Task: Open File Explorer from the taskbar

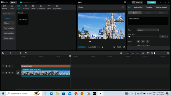Action: tap(57, 94)
